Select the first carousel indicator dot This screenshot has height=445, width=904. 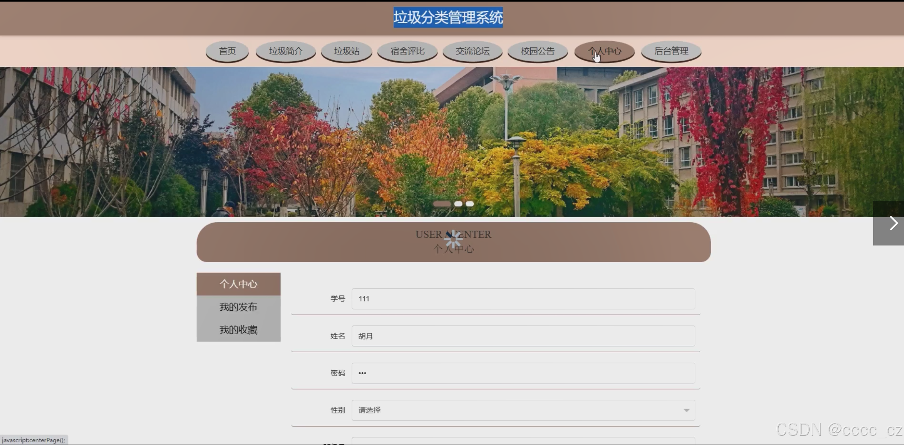point(442,204)
